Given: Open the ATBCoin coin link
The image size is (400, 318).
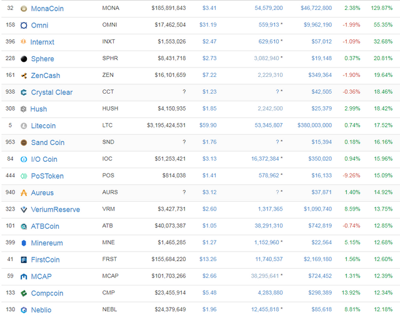Looking at the screenshot, I should pyautogui.click(x=45, y=226).
